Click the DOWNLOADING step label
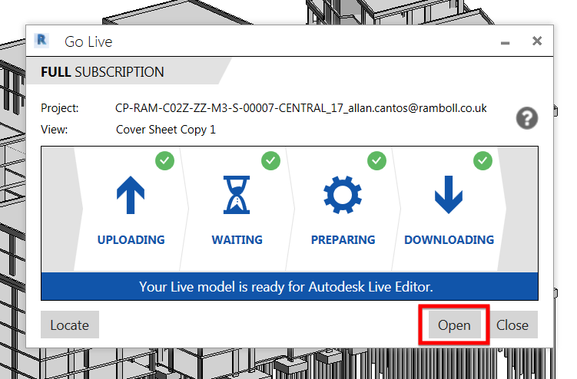 tap(449, 239)
